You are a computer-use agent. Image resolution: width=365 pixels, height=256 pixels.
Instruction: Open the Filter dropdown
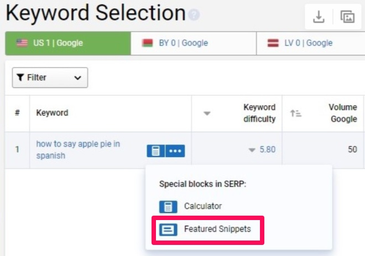pyautogui.click(x=50, y=77)
